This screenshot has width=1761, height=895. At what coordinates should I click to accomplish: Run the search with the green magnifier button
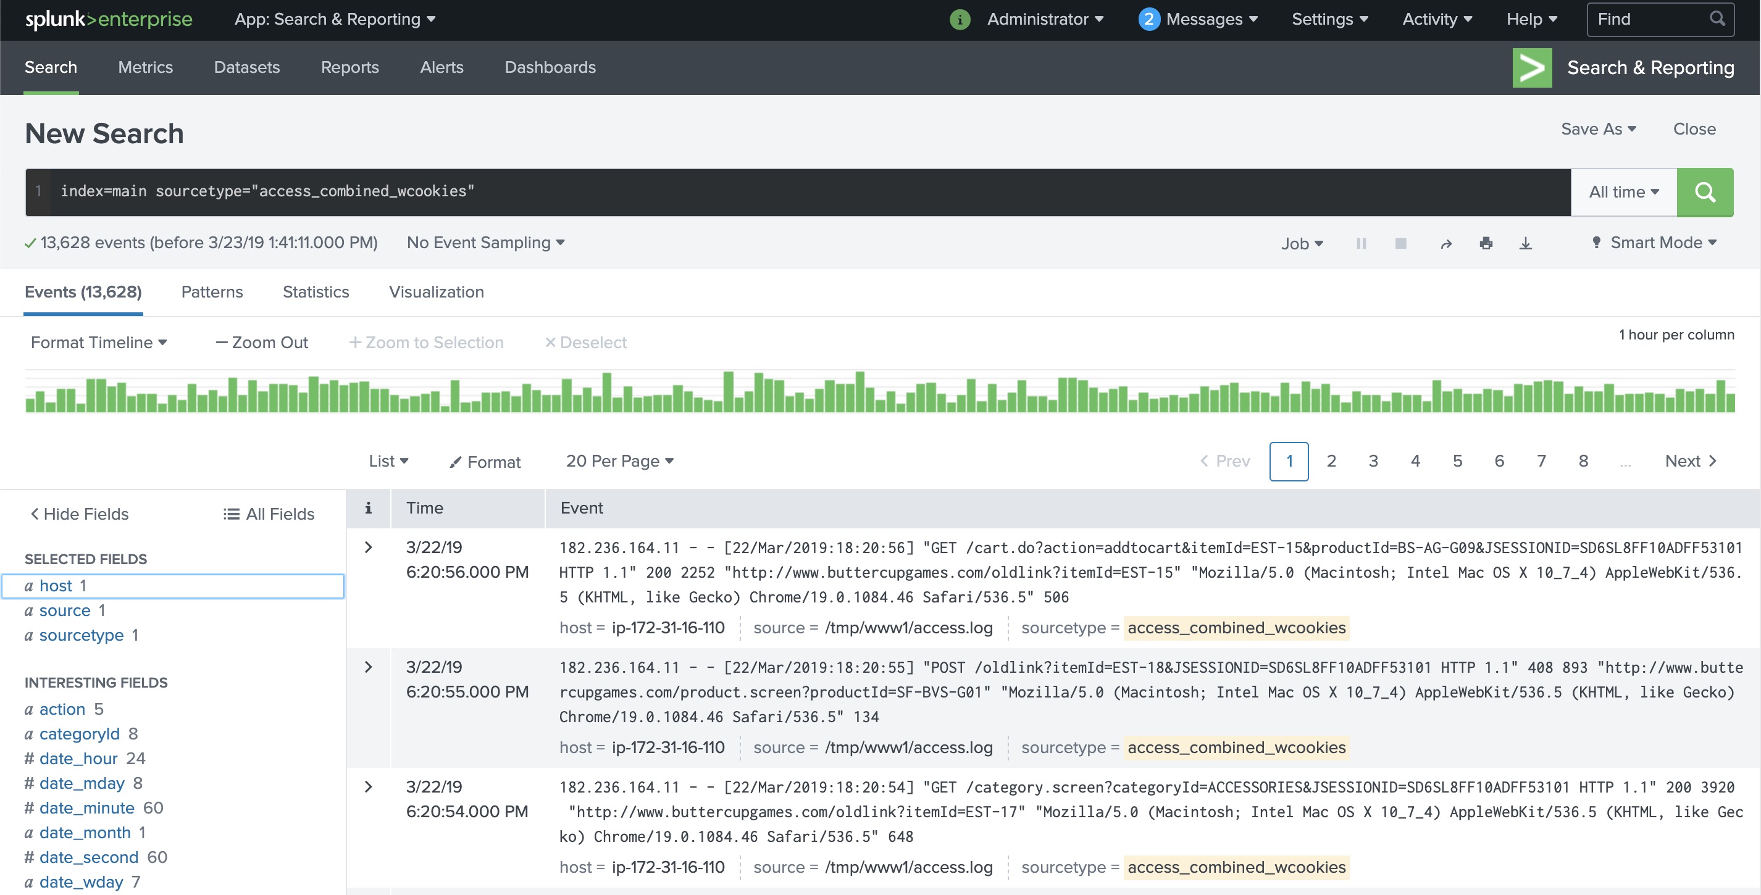1705,192
